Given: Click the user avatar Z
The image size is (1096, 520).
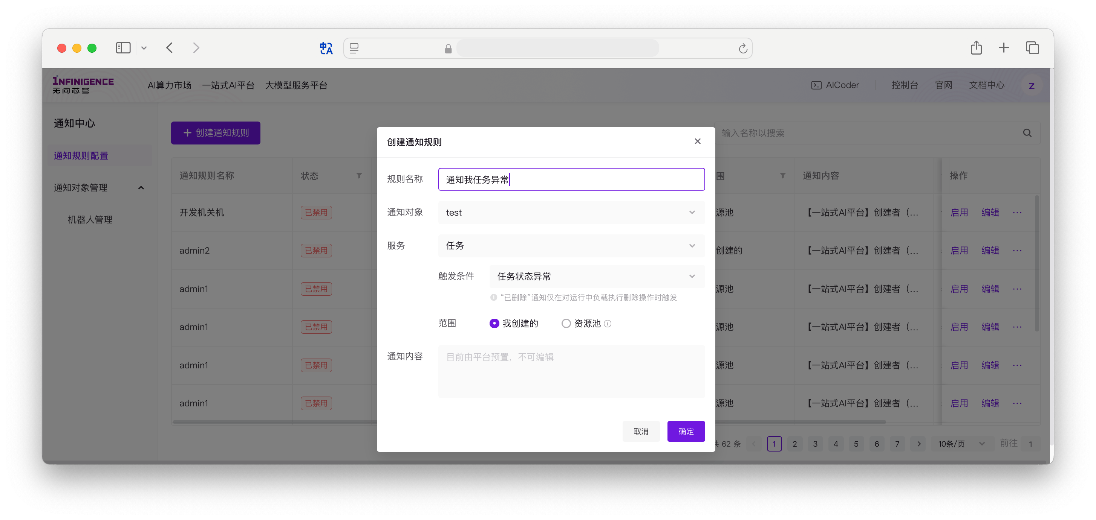Looking at the screenshot, I should (1031, 86).
